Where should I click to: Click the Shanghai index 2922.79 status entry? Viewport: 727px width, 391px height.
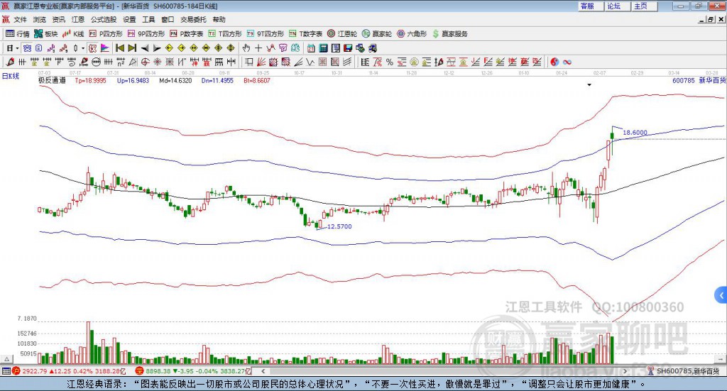[x=69, y=371]
